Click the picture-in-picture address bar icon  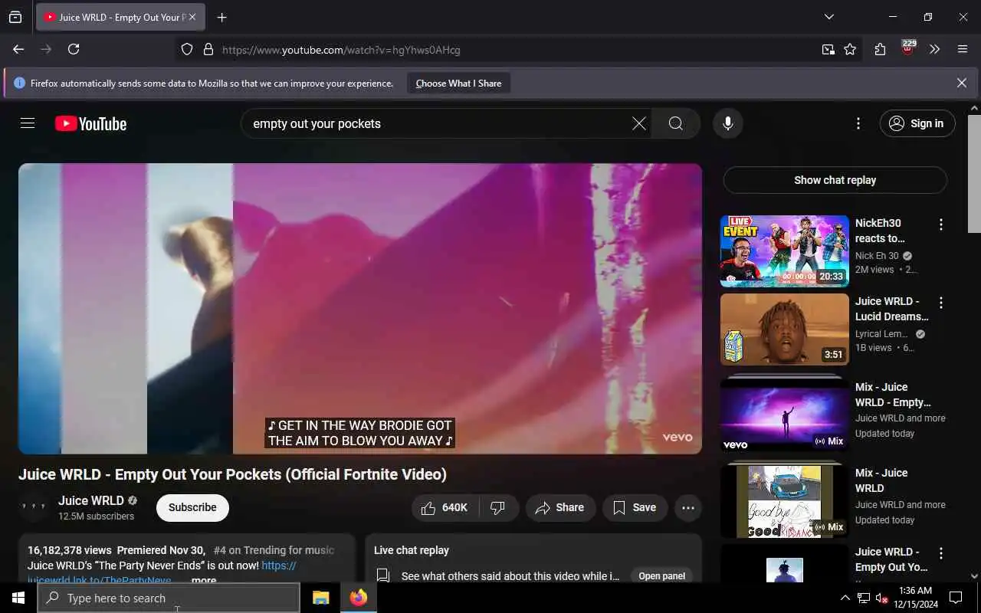[x=828, y=50]
